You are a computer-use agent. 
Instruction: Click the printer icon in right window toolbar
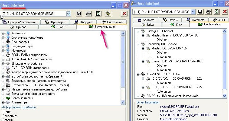point(208,12)
